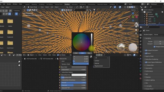The image size is (164, 92).
Task: Open the Edit menu
Action: tap(4, 4)
